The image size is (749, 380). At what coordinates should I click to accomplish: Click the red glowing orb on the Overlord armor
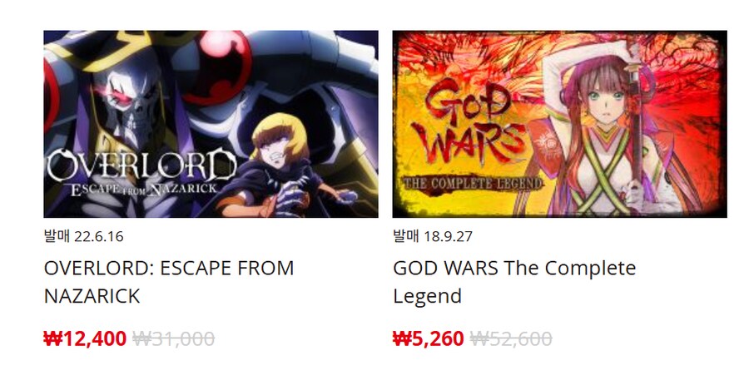pos(217,67)
